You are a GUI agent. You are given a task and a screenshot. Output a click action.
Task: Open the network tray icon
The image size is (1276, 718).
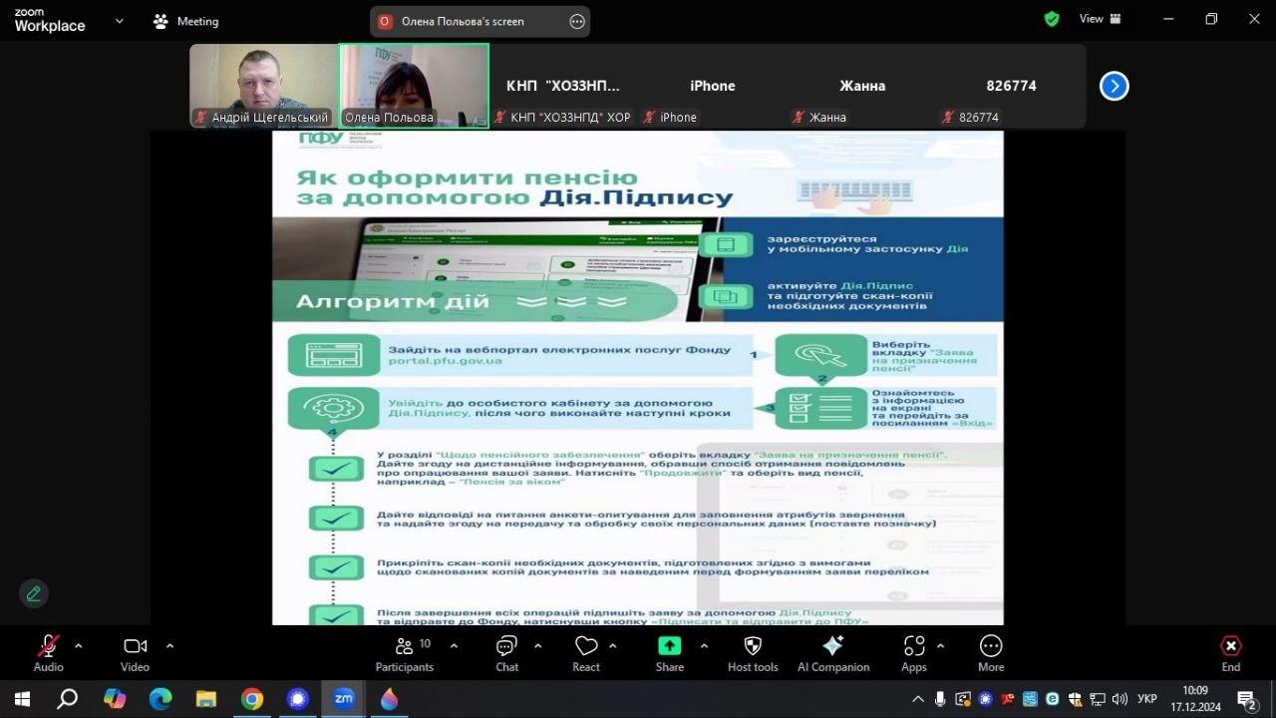pos(1098,699)
